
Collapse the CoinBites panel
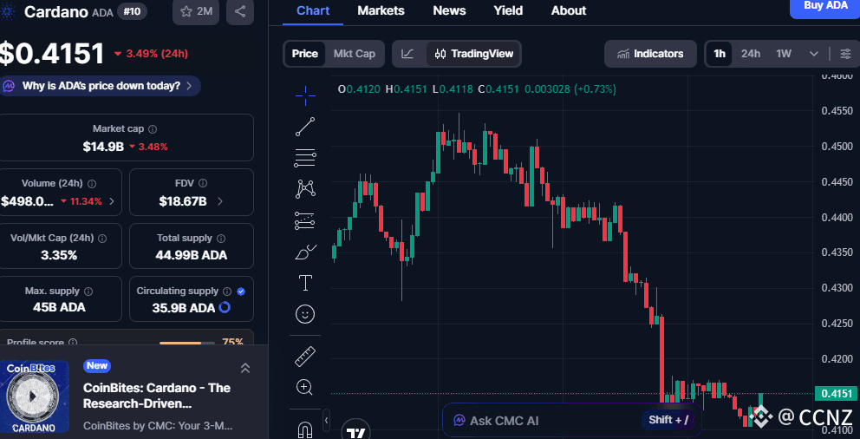(245, 368)
